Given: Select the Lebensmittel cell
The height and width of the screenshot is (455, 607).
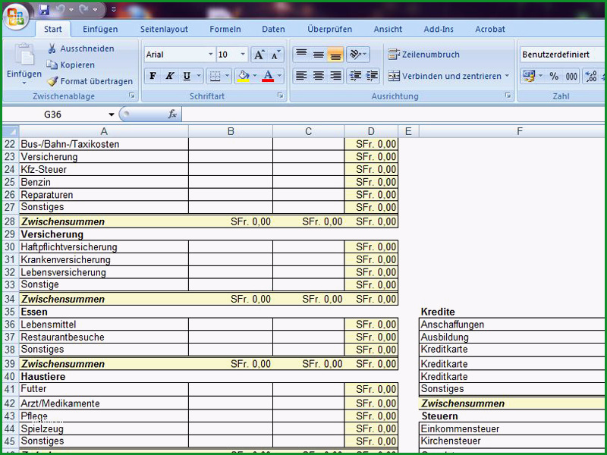Looking at the screenshot, I should point(104,325).
